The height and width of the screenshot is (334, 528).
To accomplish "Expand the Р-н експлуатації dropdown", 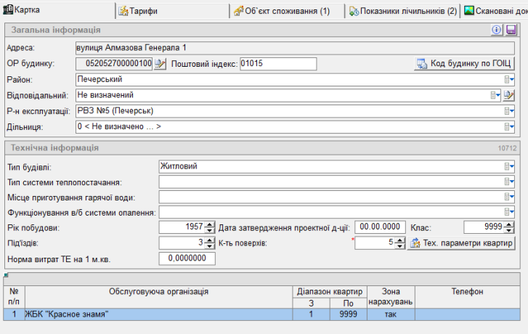I will 510,111.
